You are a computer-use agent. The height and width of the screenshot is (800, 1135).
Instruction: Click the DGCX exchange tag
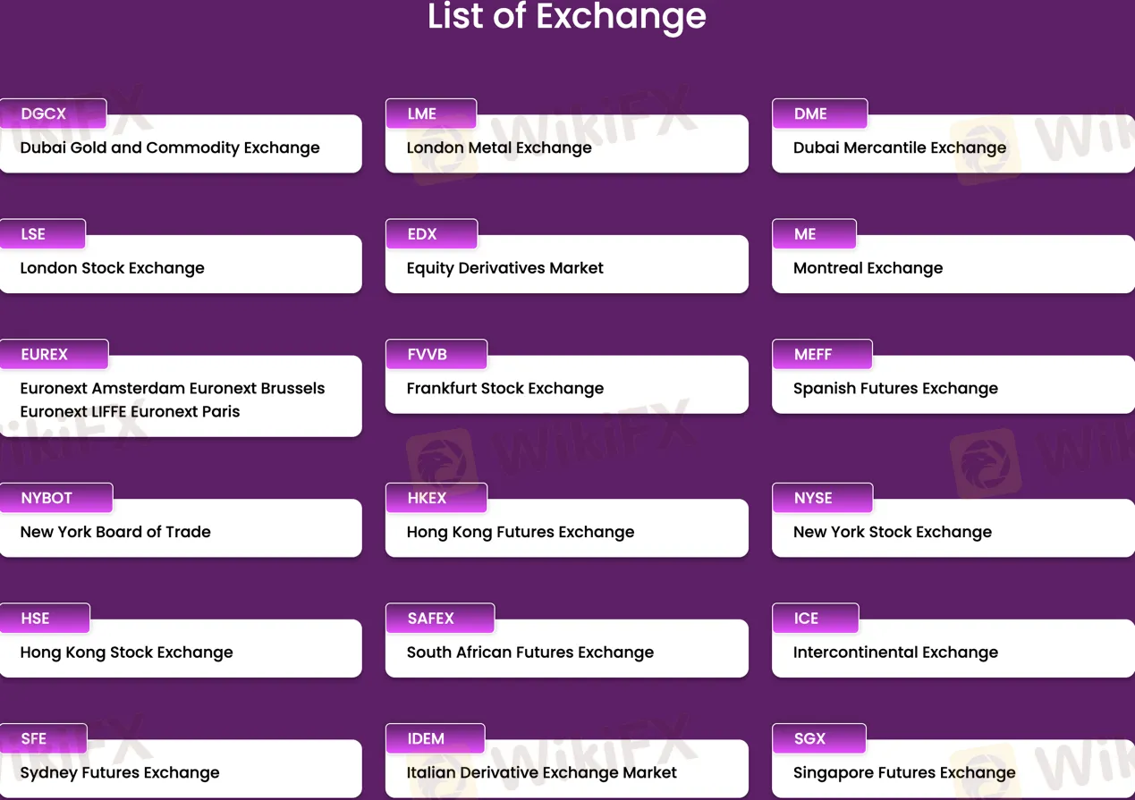click(53, 114)
